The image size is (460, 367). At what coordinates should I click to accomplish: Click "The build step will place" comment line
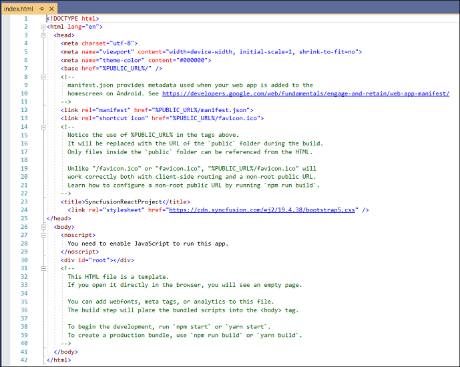coord(183,310)
